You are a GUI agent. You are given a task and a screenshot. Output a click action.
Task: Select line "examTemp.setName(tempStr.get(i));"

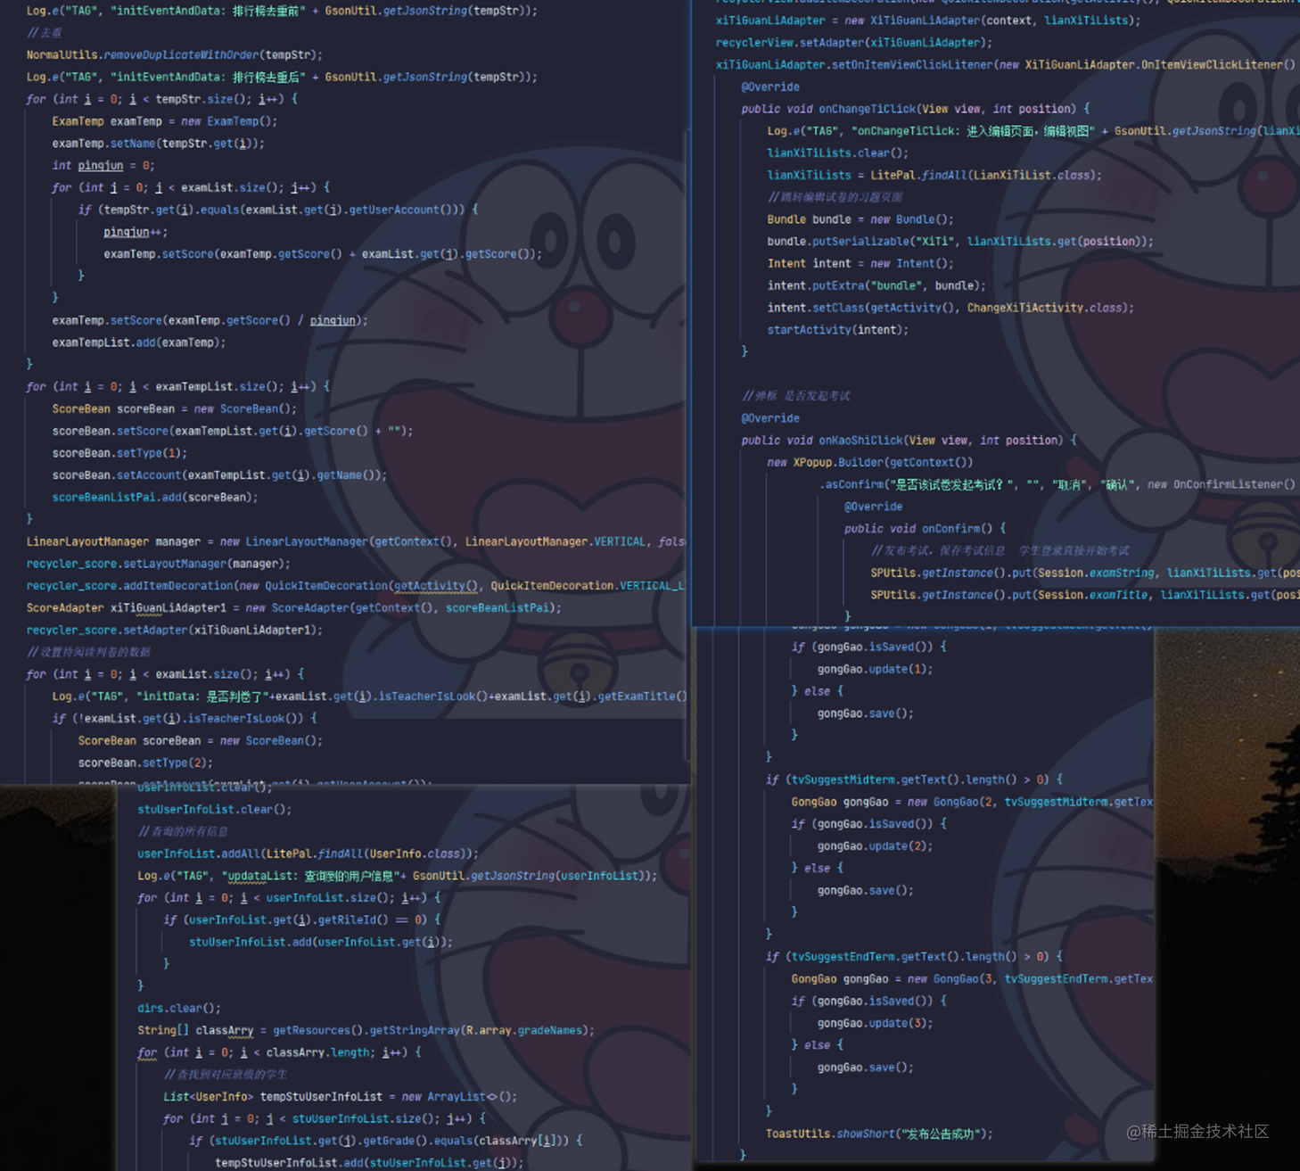[x=158, y=143]
